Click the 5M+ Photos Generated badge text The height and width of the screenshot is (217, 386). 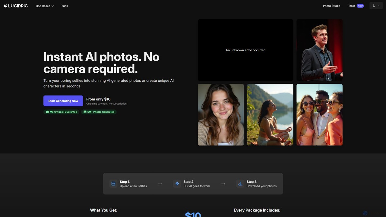click(101, 112)
